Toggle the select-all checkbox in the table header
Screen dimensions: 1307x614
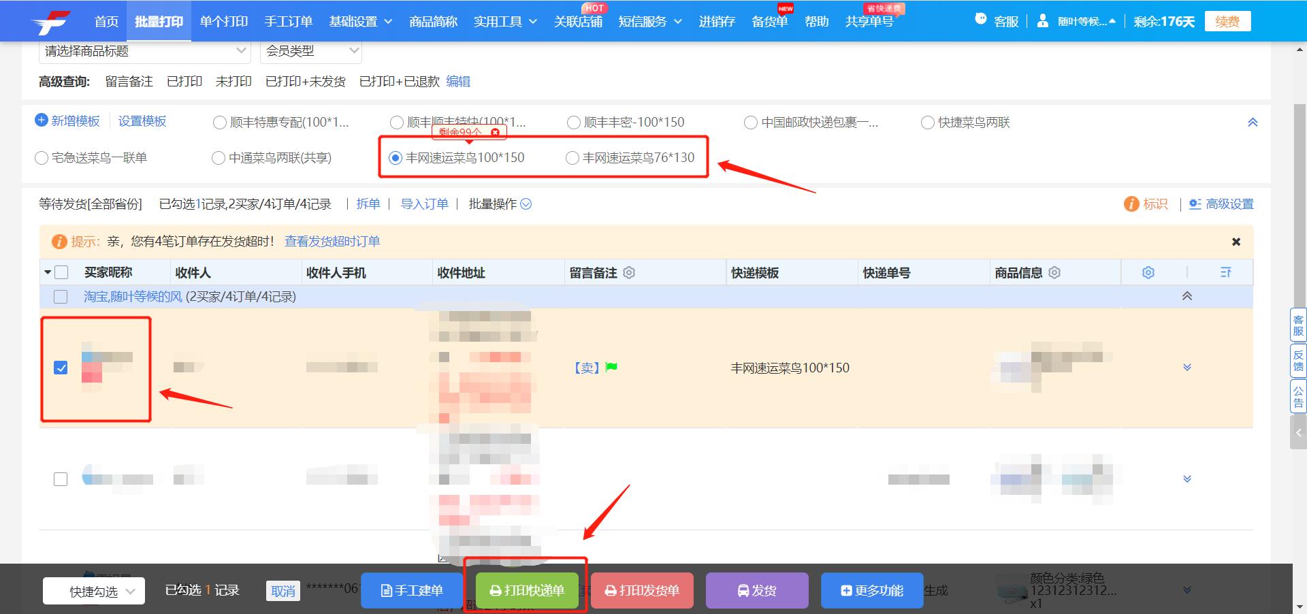pyautogui.click(x=61, y=272)
